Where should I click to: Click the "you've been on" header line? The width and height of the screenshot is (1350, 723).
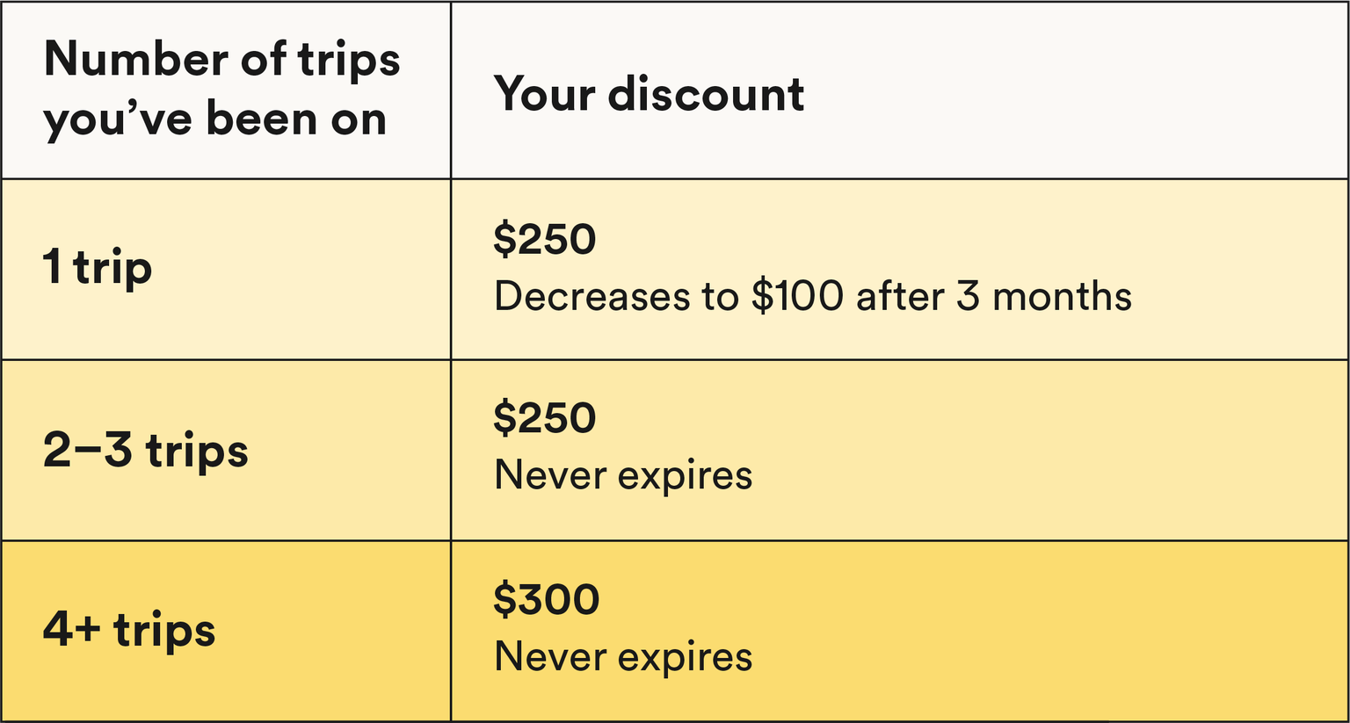click(x=215, y=119)
